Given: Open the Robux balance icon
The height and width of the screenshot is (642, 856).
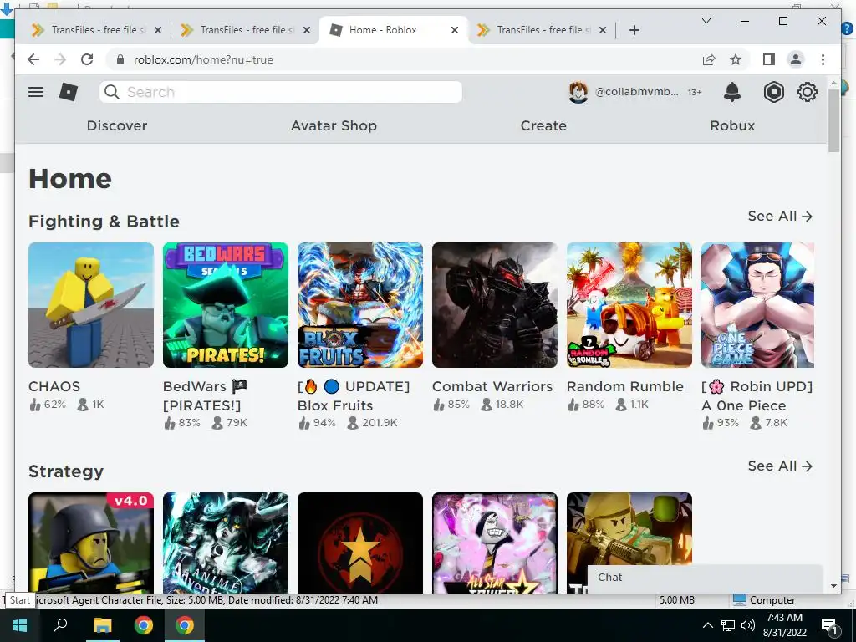Looking at the screenshot, I should tap(773, 92).
